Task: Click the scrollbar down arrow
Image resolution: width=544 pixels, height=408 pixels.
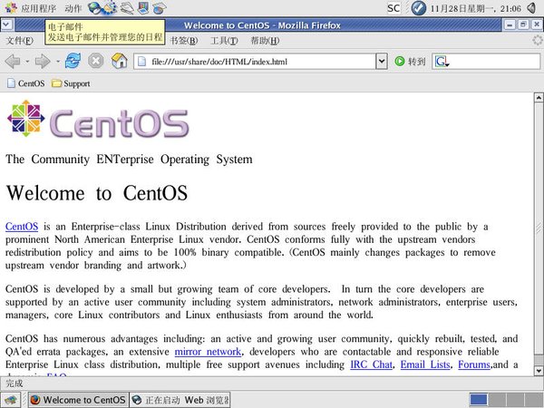Action: click(539, 371)
